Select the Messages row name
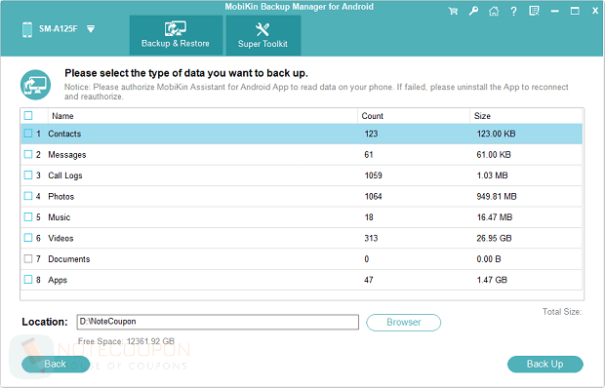605x388 pixels. coord(67,155)
